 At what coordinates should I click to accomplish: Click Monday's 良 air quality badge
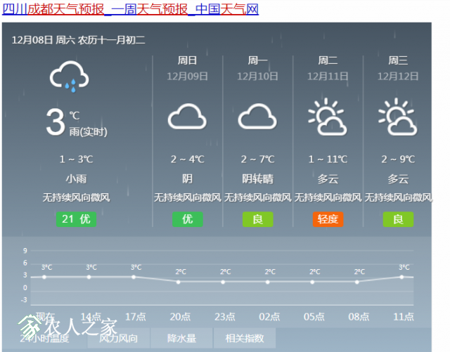(x=258, y=219)
